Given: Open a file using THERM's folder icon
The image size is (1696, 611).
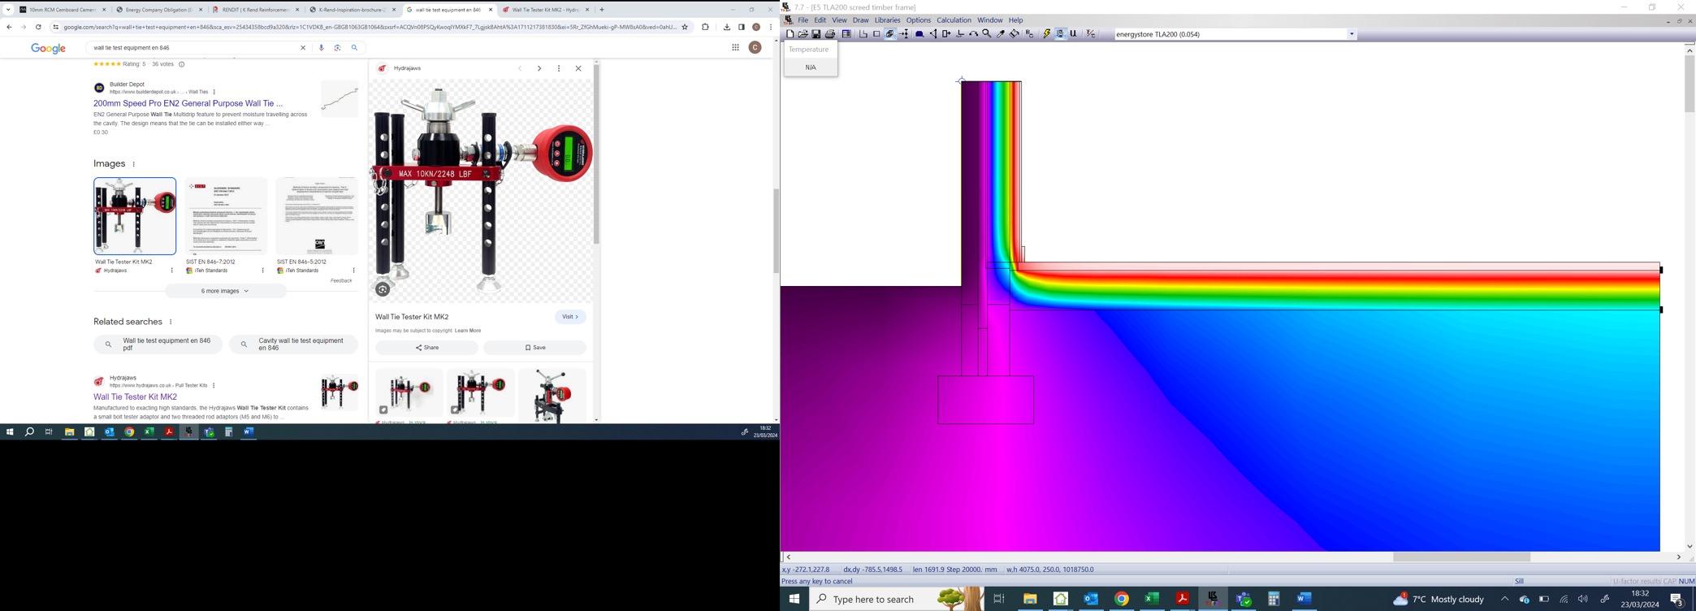Looking at the screenshot, I should (x=803, y=34).
